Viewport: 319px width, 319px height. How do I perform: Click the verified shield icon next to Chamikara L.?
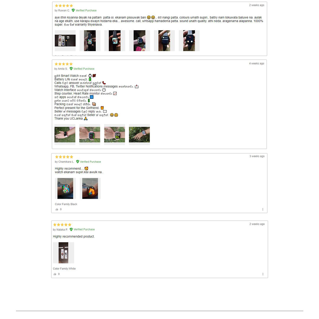[x=77, y=162]
